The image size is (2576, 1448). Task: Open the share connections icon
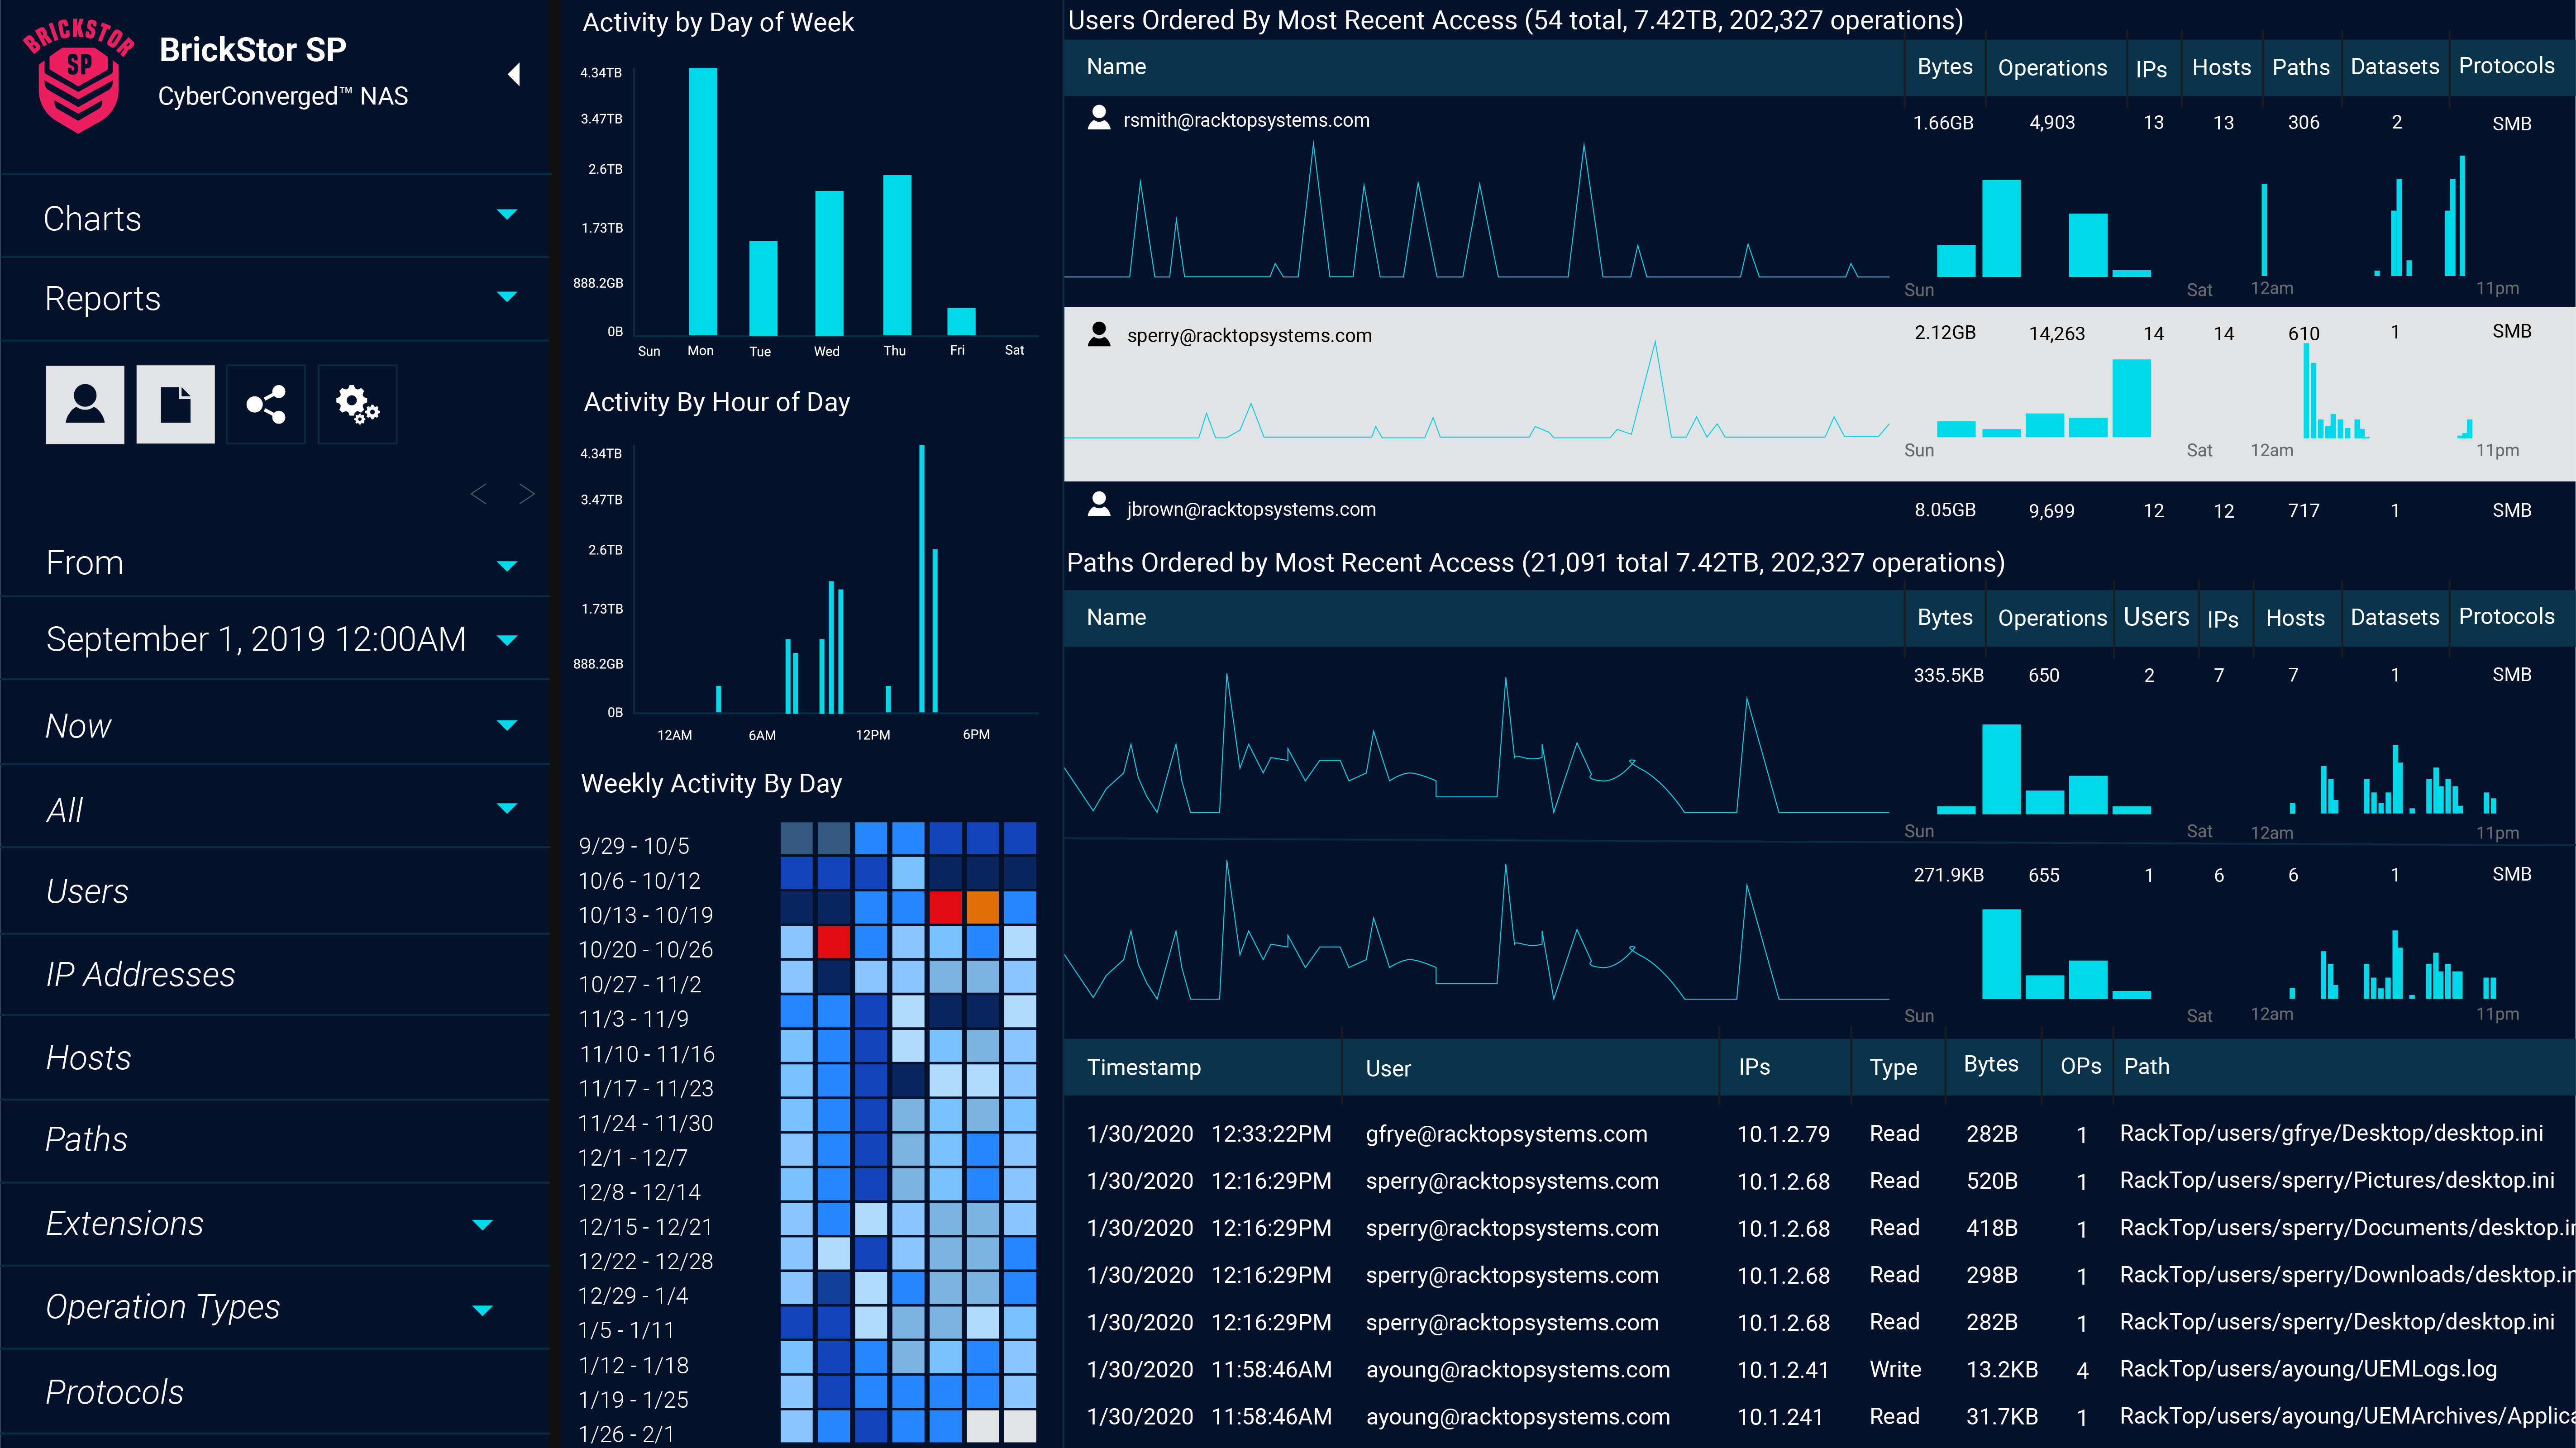coord(266,404)
